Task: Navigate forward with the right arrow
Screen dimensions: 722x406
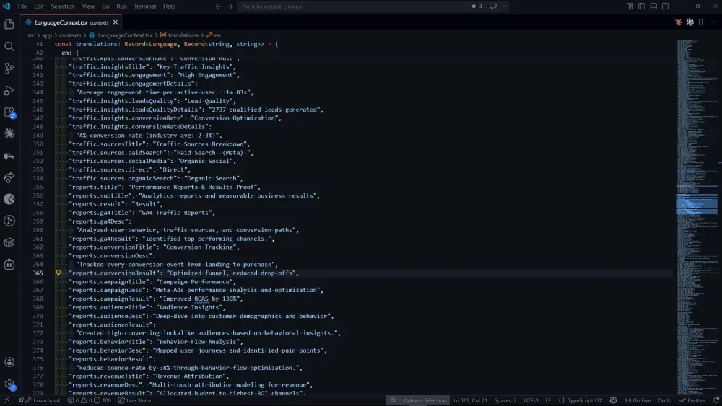Action: click(230, 6)
